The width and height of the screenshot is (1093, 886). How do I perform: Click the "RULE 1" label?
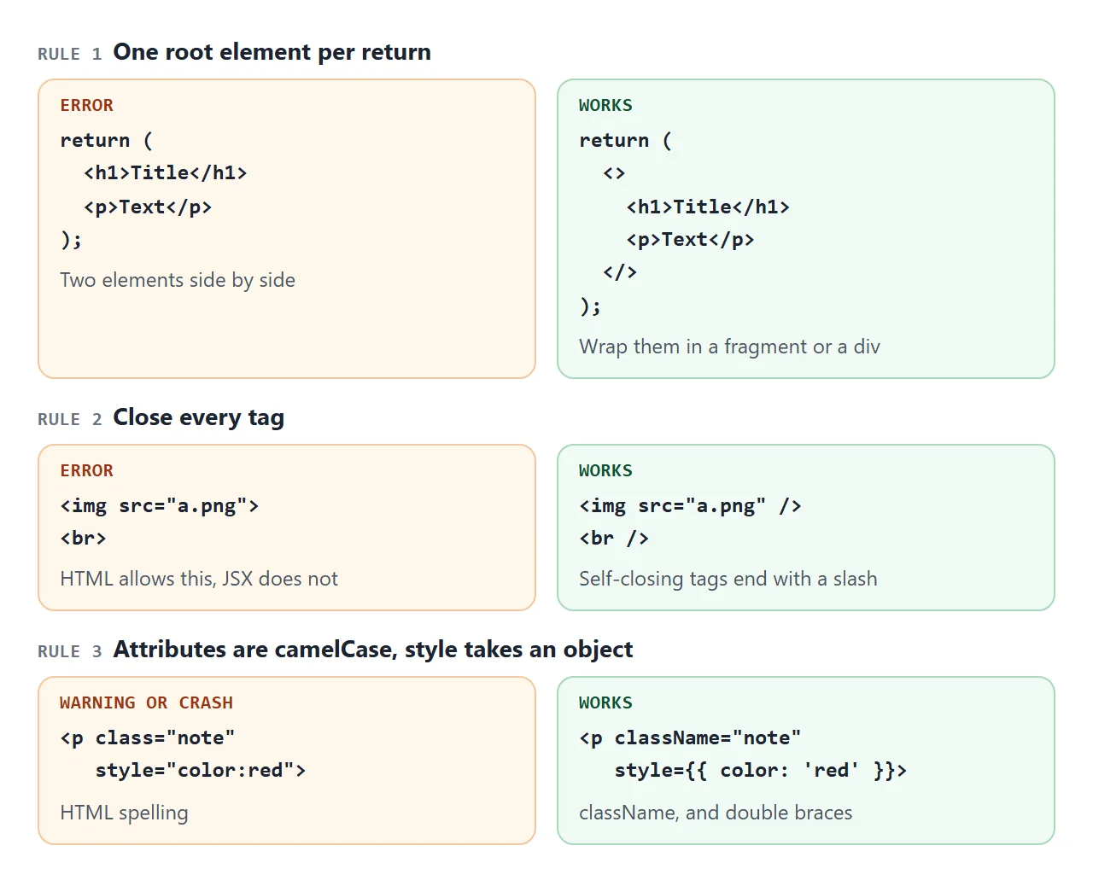click(70, 54)
